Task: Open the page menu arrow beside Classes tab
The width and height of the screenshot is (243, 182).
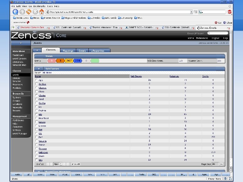Action: [x=37, y=50]
